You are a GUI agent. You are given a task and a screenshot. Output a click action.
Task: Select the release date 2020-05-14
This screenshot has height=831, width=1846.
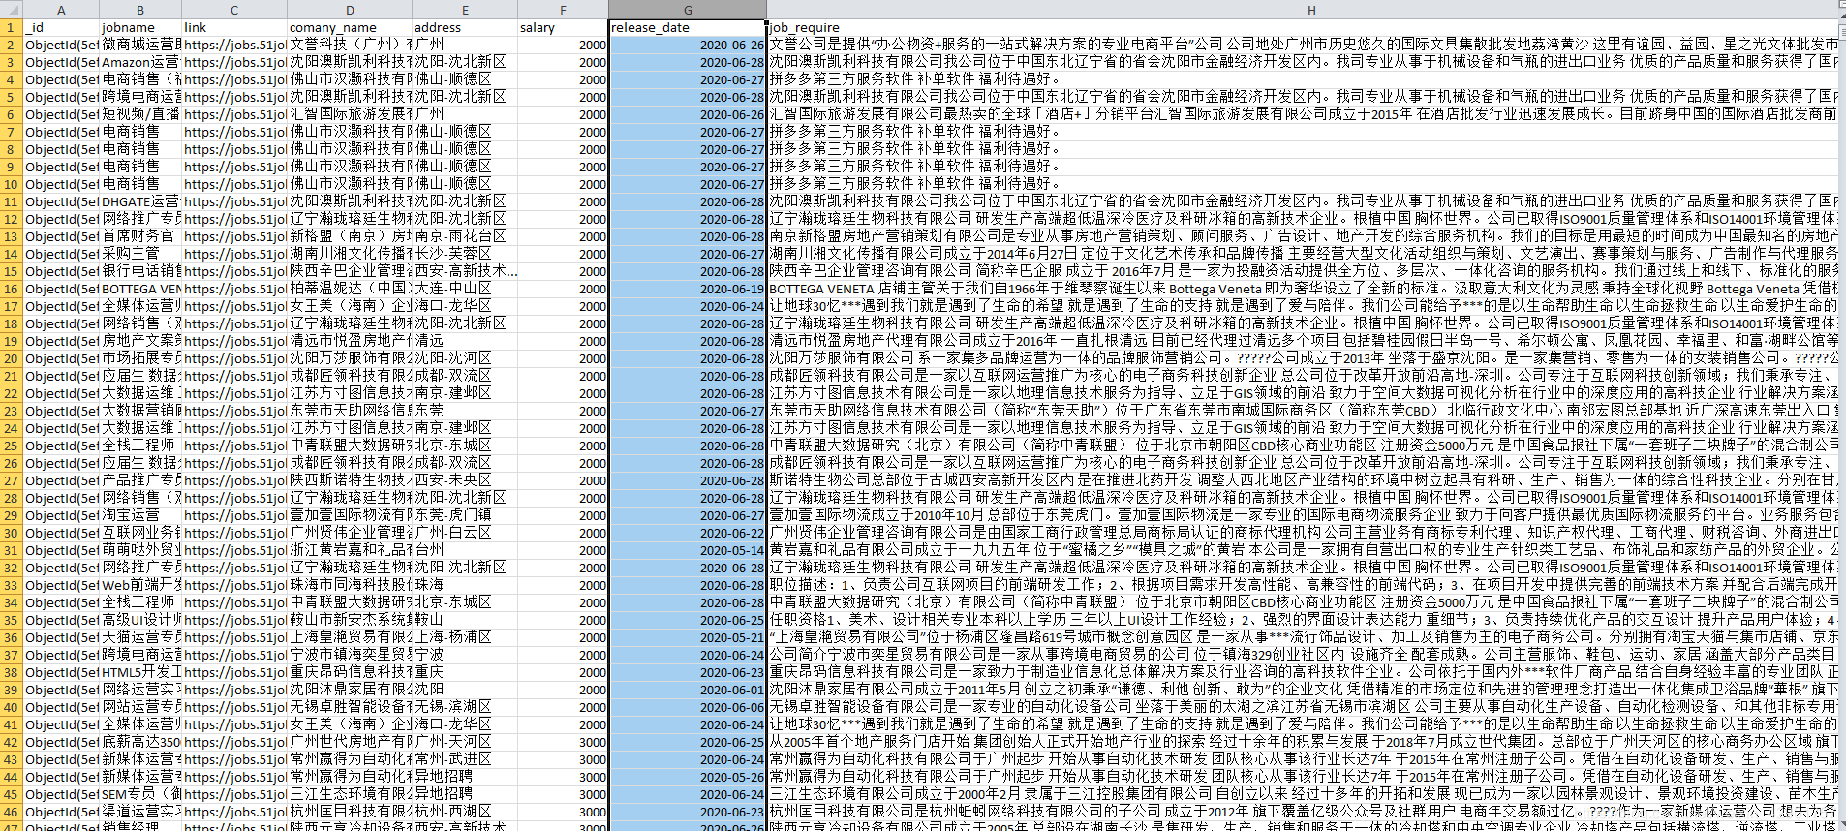point(688,550)
